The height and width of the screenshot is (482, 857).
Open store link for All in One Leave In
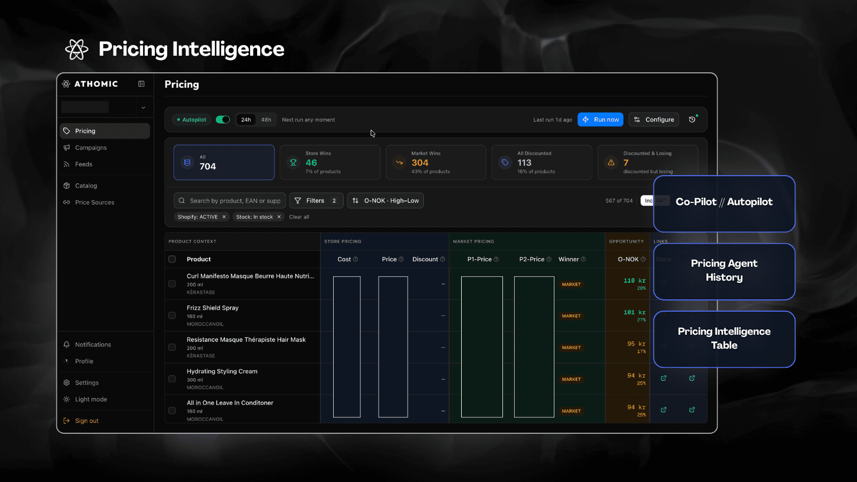pyautogui.click(x=664, y=410)
